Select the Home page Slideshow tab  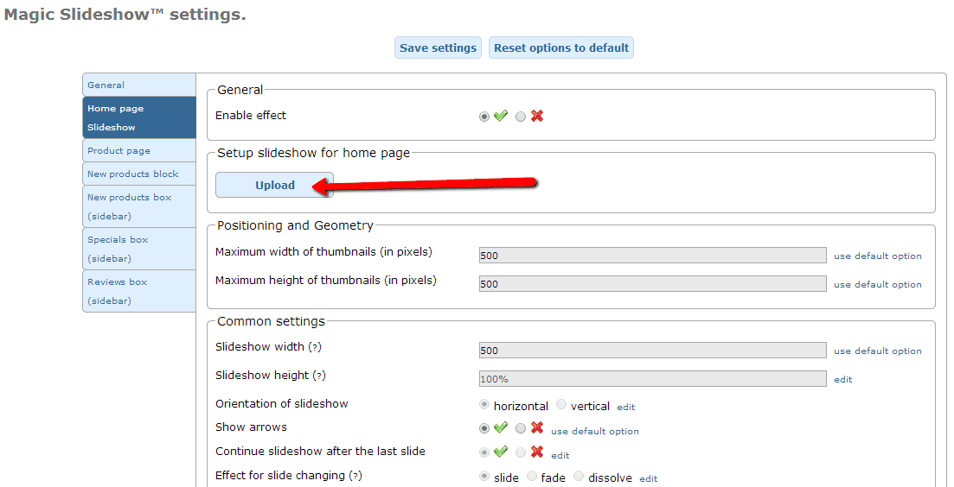(x=139, y=117)
